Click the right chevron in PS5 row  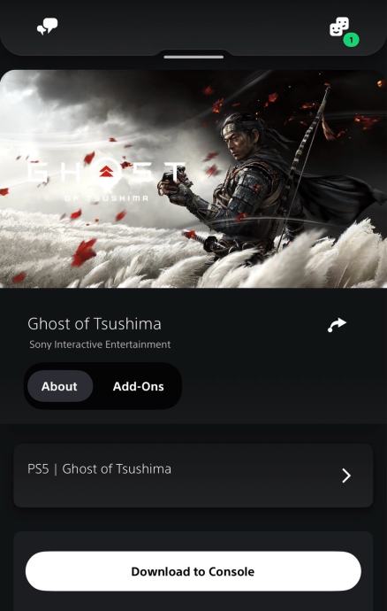pyautogui.click(x=346, y=476)
